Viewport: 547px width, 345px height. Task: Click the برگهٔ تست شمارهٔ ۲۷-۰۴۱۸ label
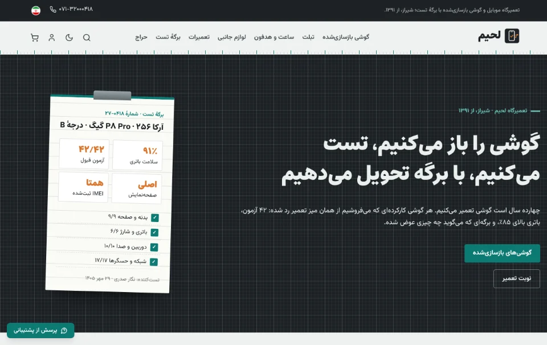coord(134,114)
